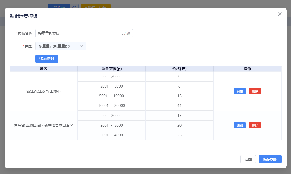Click the 地区 column header
The height and width of the screenshot is (174, 291).
[x=44, y=69]
